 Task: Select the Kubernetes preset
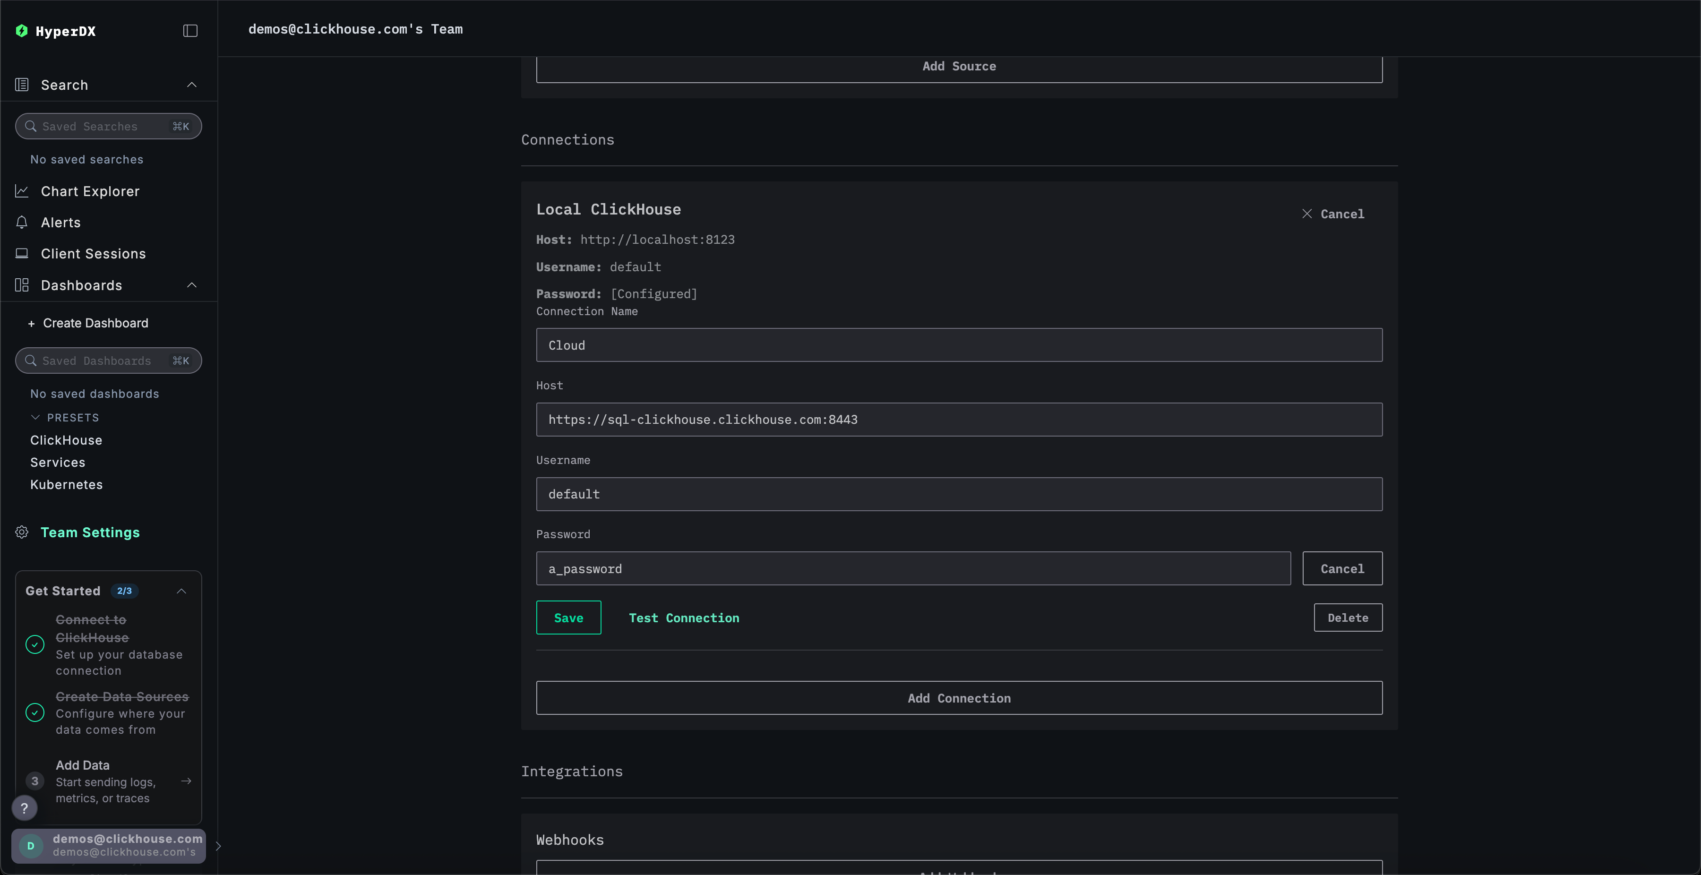pos(66,484)
